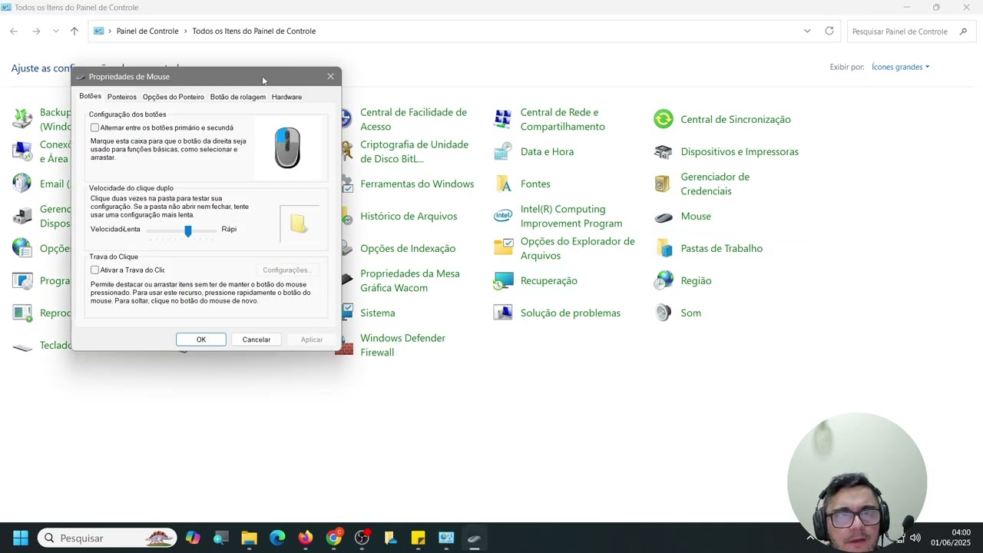Adjust double-click speed slider thumb
This screenshot has height=553, width=983.
[188, 230]
